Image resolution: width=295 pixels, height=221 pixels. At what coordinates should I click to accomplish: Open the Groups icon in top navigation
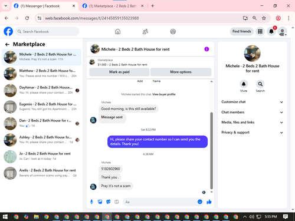173,31
